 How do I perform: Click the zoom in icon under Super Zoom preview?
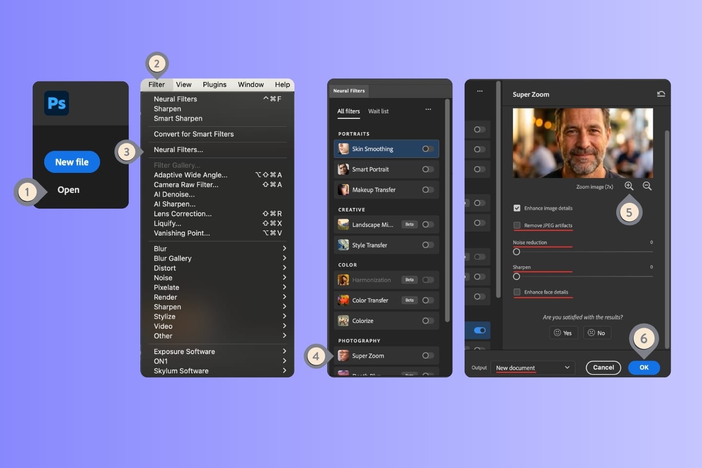point(629,186)
